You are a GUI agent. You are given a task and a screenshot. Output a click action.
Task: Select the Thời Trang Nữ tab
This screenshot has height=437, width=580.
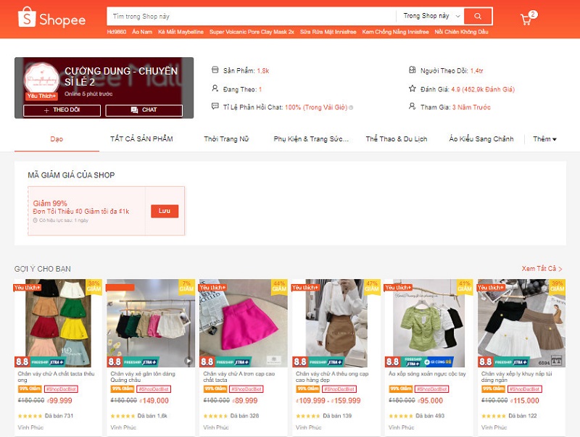226,139
